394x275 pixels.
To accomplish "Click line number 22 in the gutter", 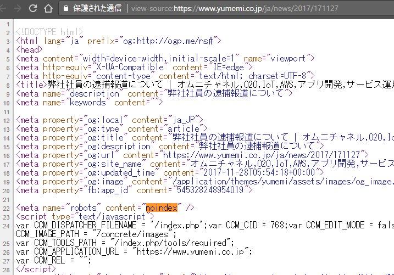I will (7, 209).
